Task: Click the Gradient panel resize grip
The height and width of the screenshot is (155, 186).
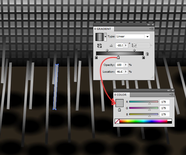Action: (x=153, y=77)
